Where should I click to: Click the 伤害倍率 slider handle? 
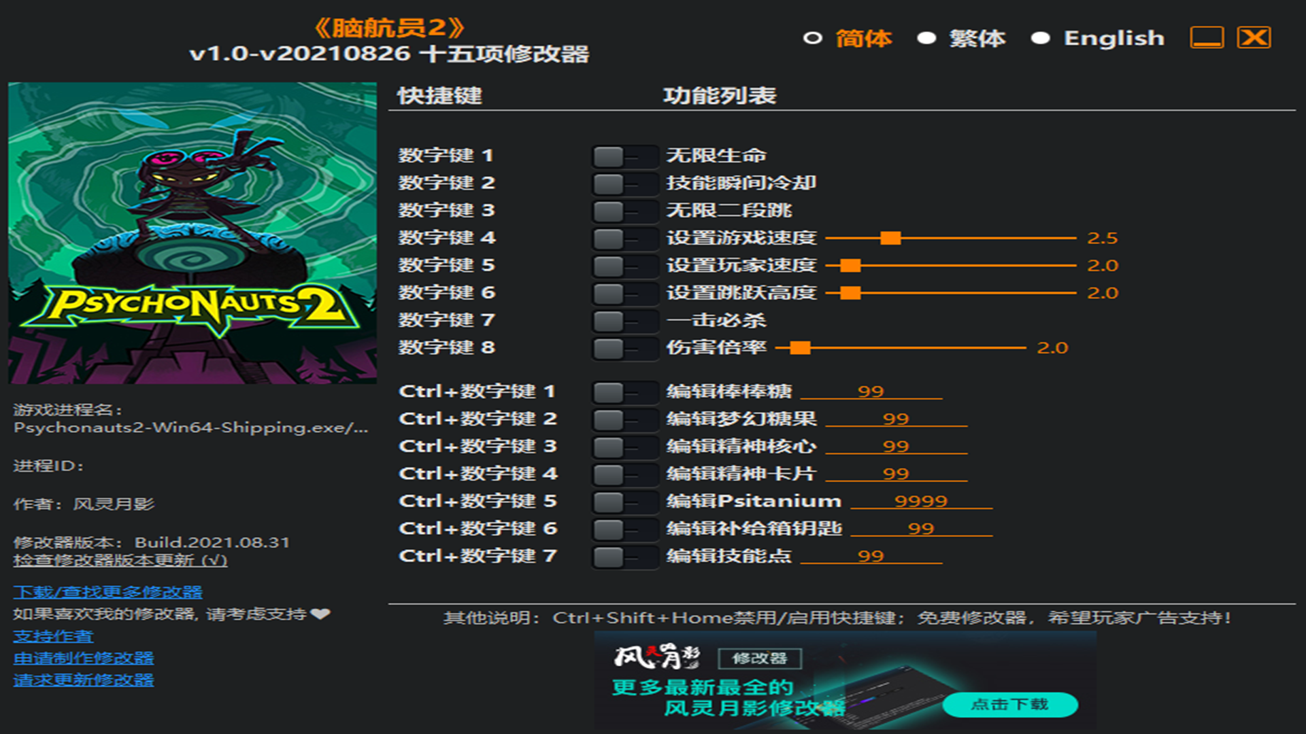coord(801,348)
